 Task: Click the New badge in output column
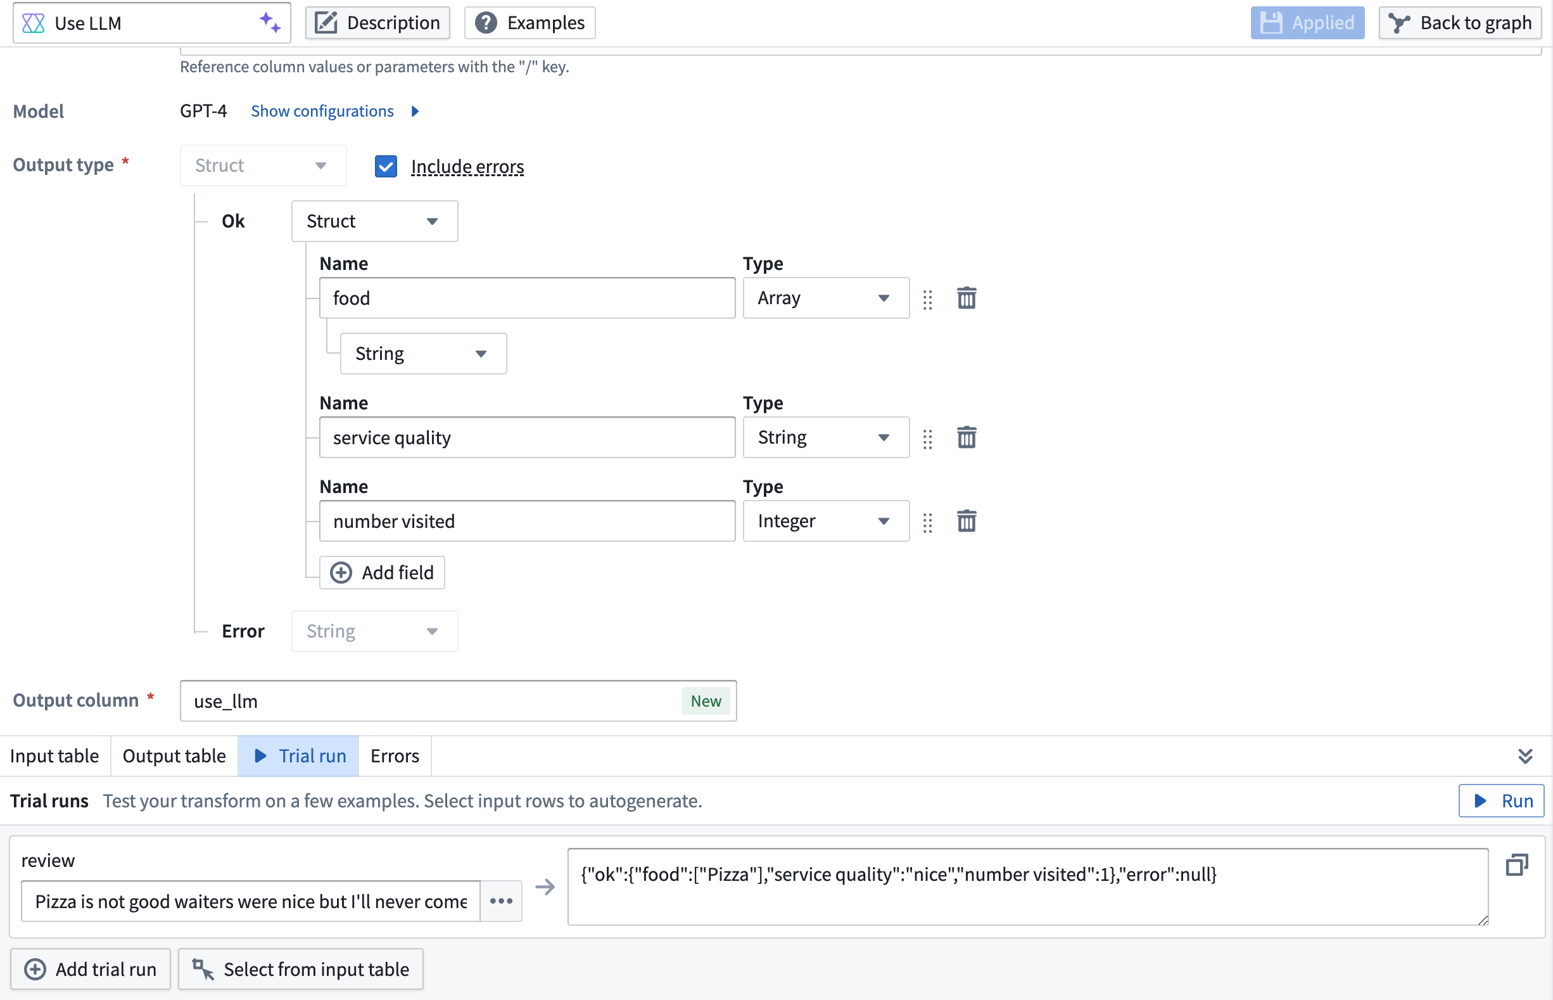click(706, 701)
